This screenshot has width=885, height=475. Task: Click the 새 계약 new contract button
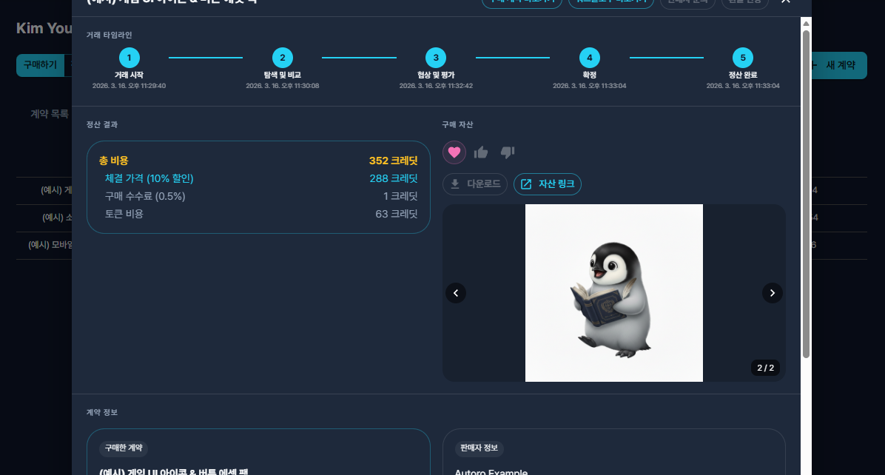[x=839, y=65]
